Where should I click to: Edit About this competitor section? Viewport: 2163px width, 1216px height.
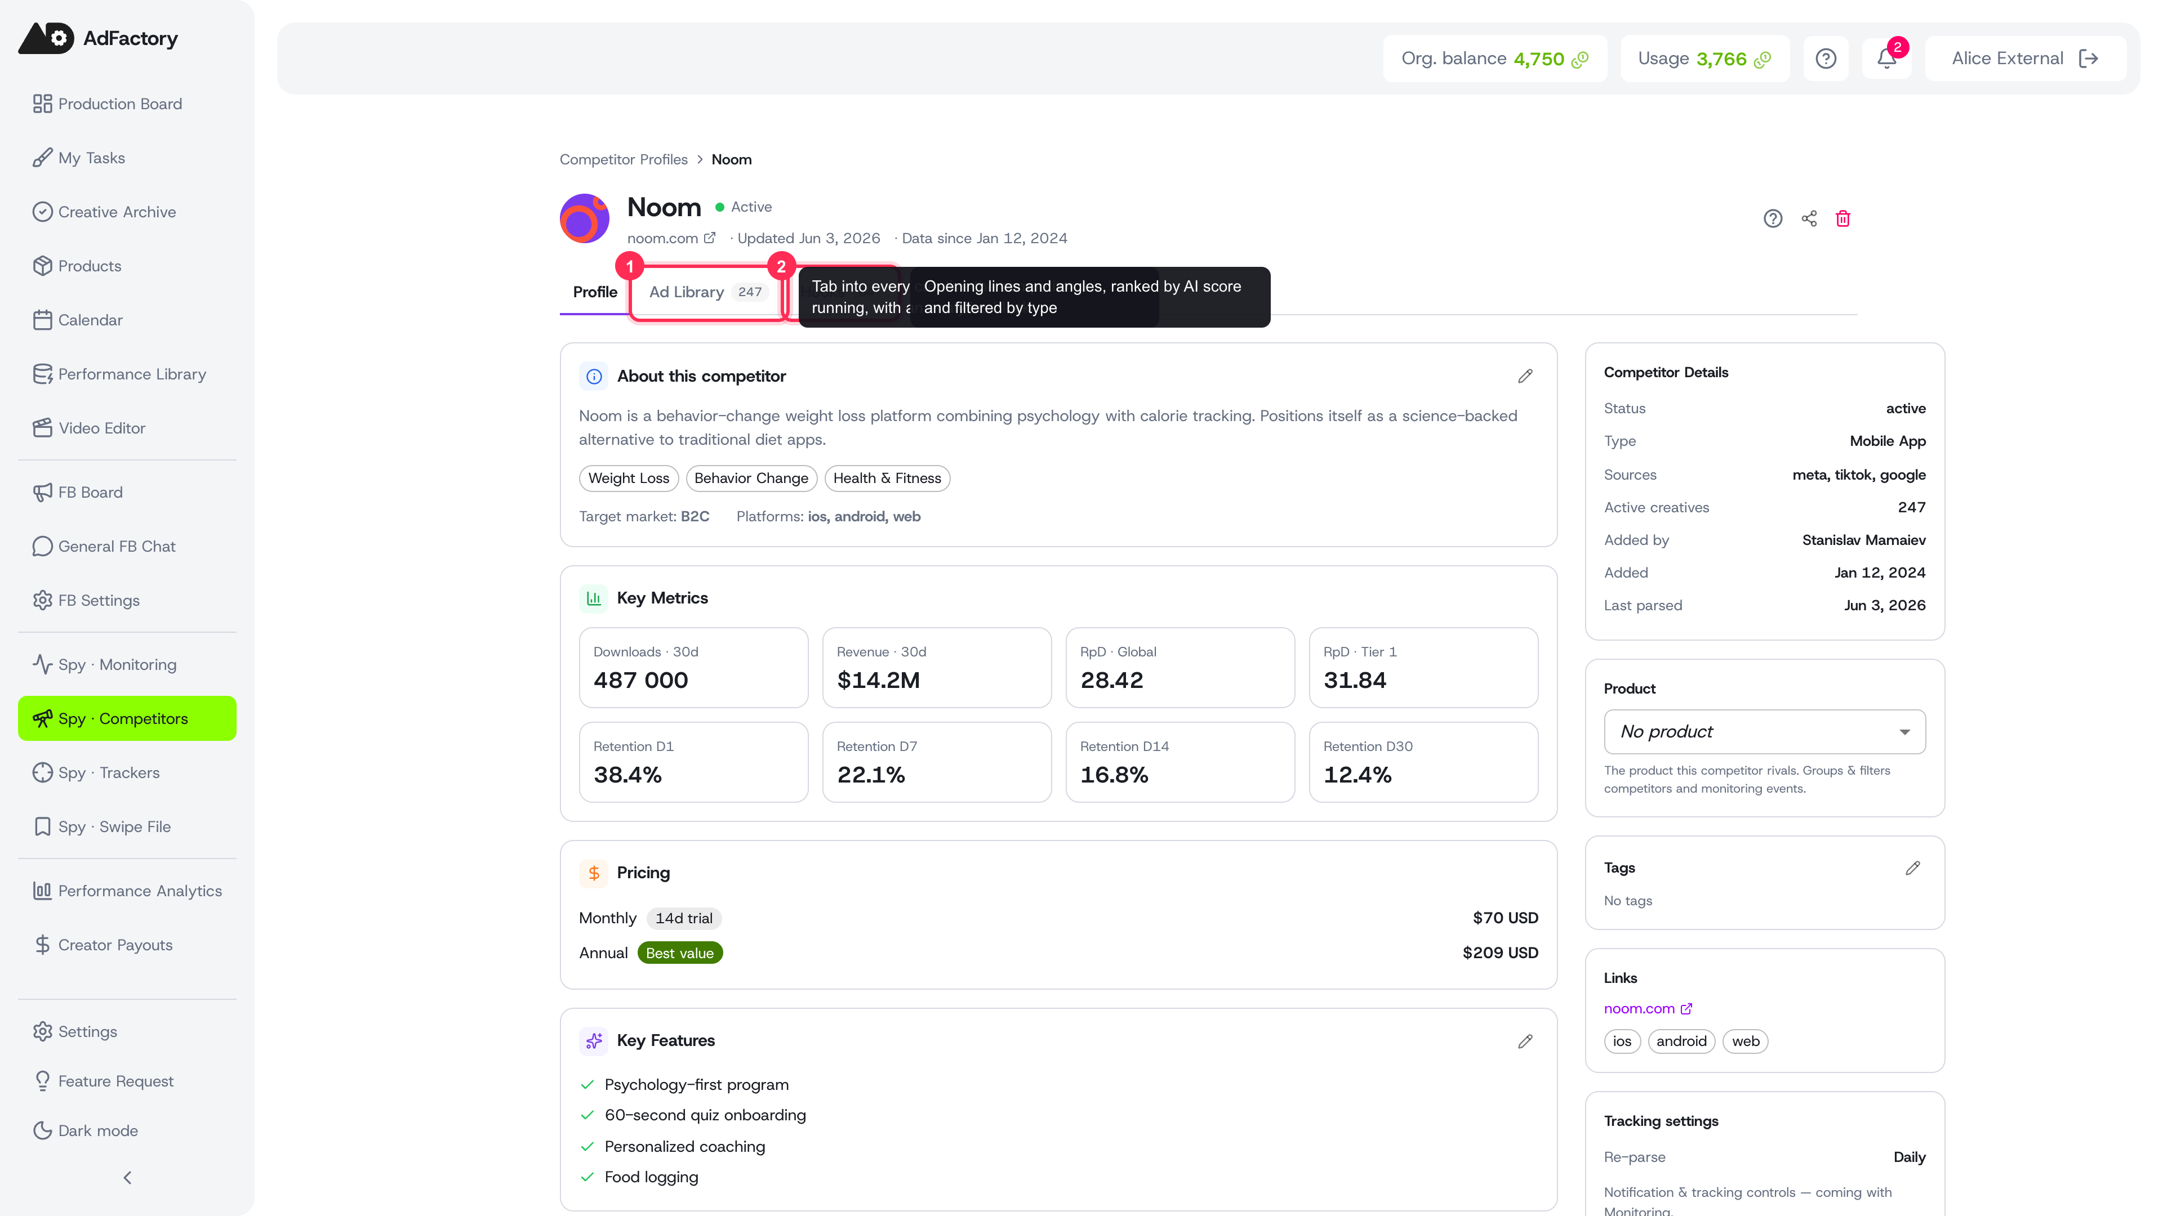[1526, 376]
